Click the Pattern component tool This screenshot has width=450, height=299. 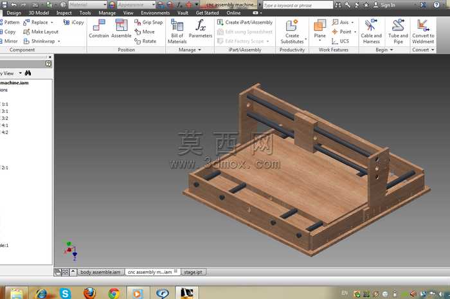pos(10,22)
